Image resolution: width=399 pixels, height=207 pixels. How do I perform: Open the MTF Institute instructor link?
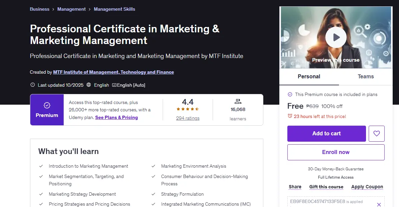[113, 72]
